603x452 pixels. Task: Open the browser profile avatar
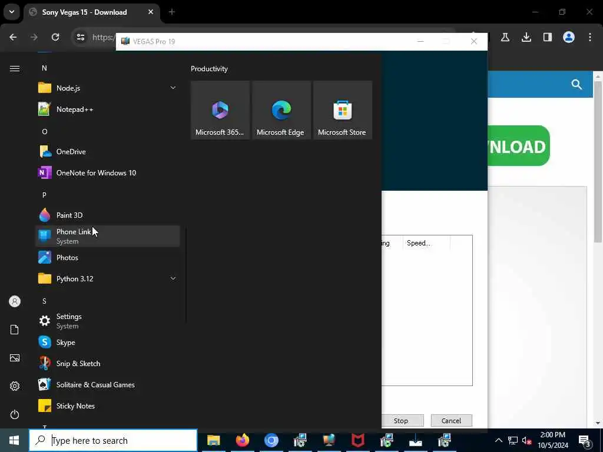568,37
